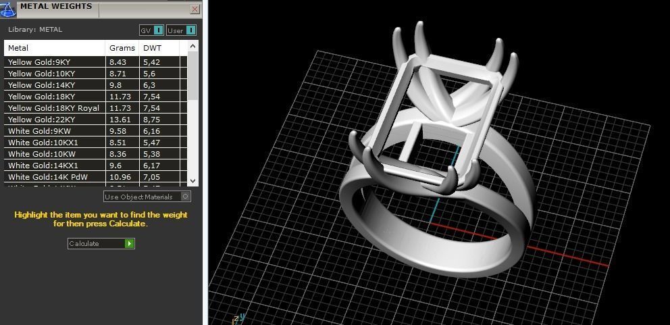Select the White Gold:14KX1 row
Viewport: 670px width, 325px height.
point(96,166)
